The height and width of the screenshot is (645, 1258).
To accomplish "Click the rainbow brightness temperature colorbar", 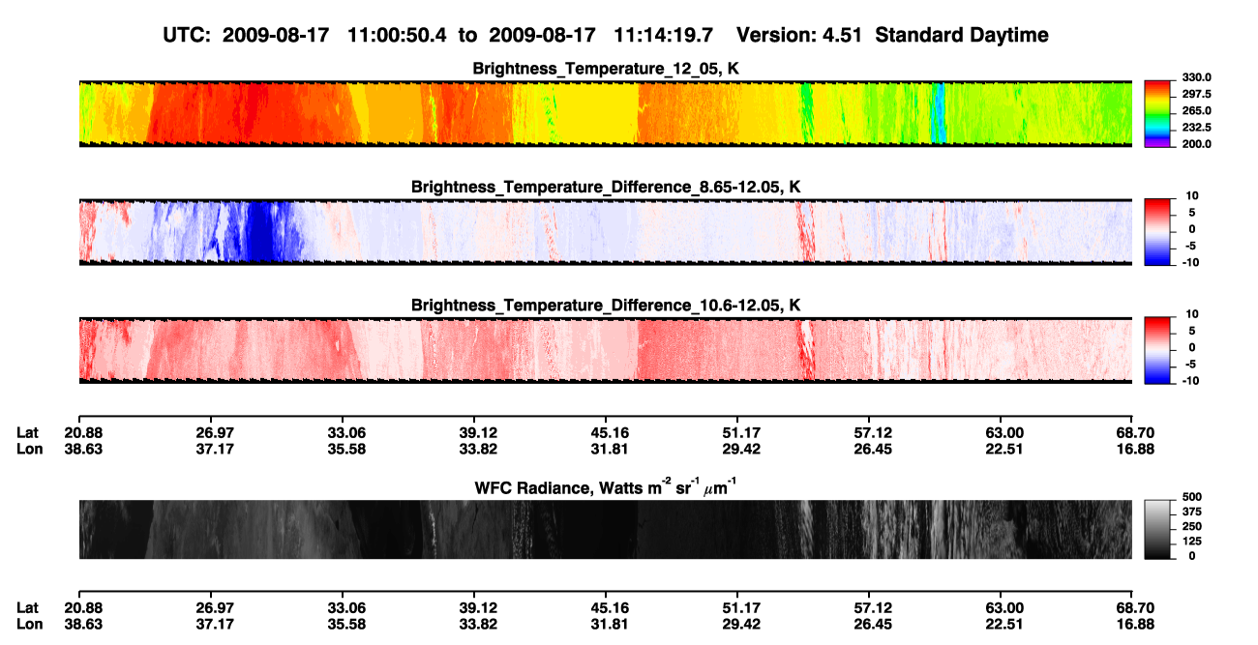I will (x=1158, y=112).
